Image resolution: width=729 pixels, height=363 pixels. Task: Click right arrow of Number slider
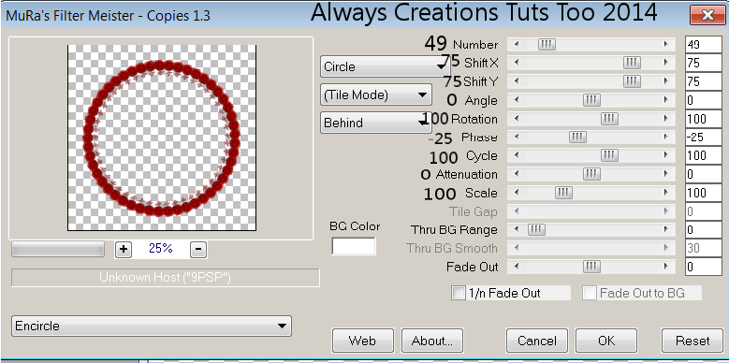(x=665, y=45)
